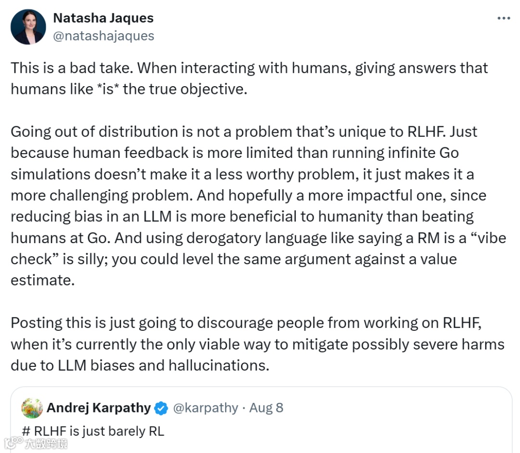Click the Chinese watermark text 大数跨境

pyautogui.click(x=46, y=443)
